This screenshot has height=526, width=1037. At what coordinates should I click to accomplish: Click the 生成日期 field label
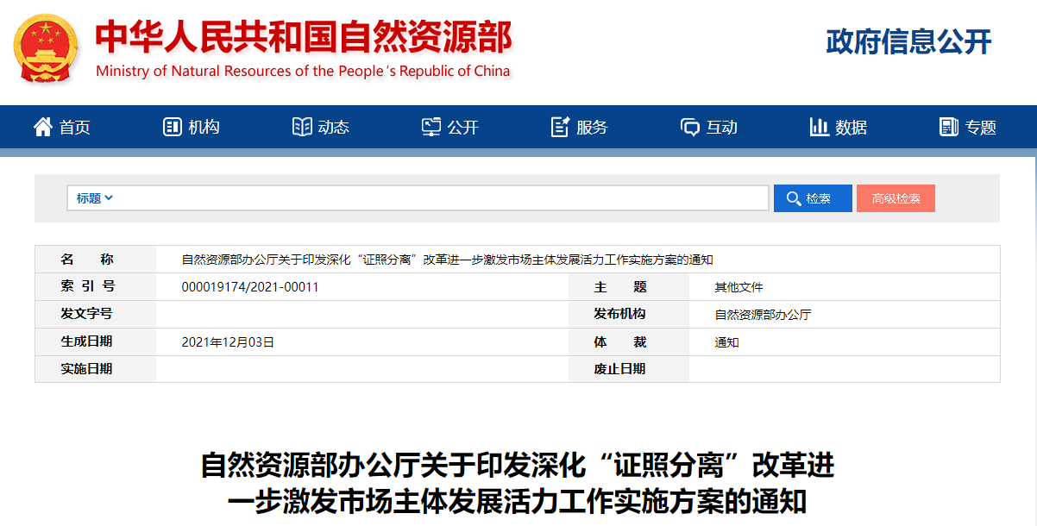[x=86, y=341]
